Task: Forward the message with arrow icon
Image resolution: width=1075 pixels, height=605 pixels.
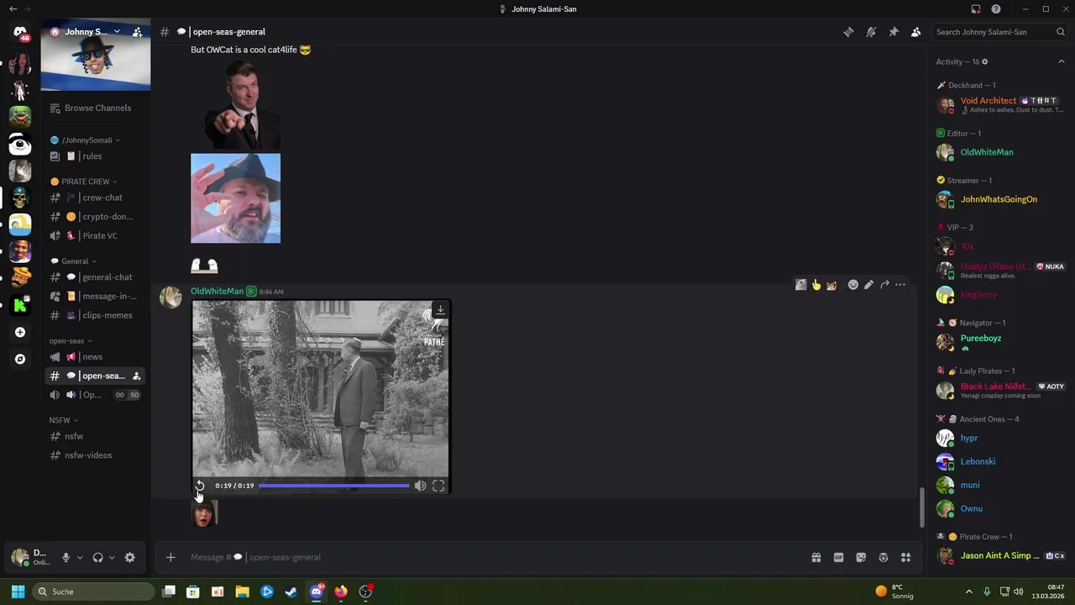Action: click(884, 285)
